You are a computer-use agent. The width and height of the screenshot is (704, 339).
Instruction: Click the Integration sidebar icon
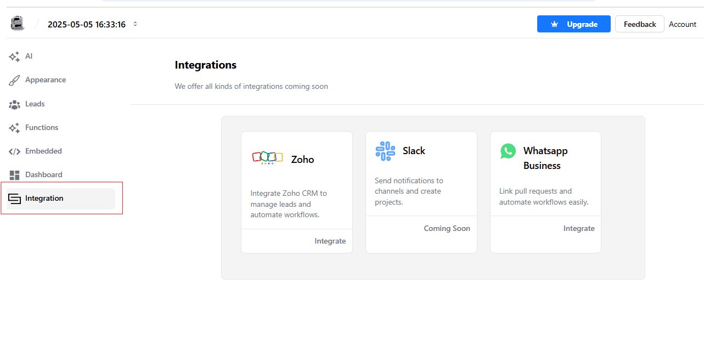15,199
